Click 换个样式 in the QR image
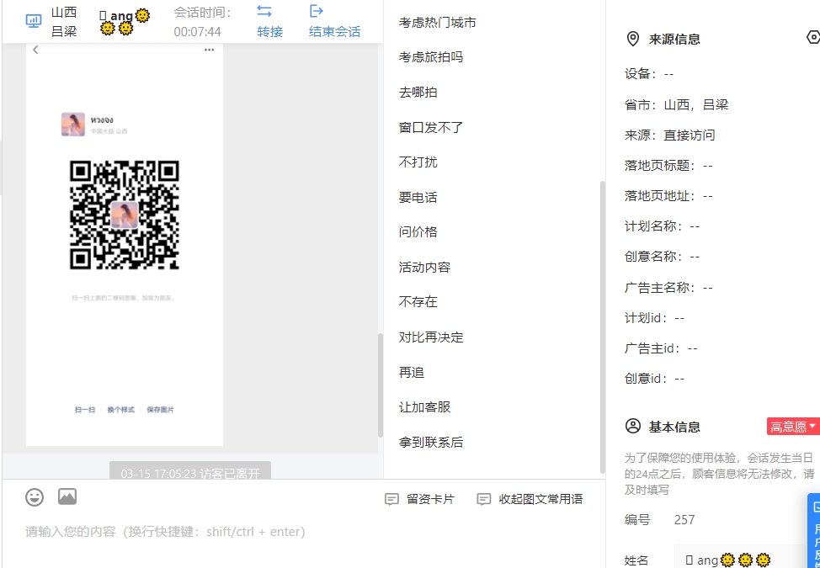 120,410
